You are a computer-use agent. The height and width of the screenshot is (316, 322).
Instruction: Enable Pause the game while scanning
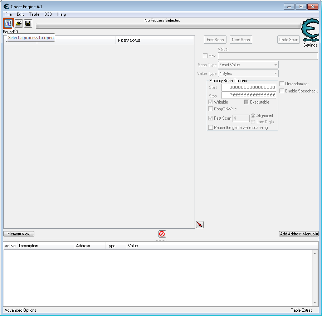210,128
